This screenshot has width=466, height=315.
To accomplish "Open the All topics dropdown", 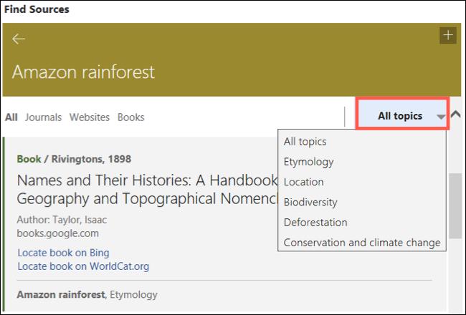I will [400, 115].
